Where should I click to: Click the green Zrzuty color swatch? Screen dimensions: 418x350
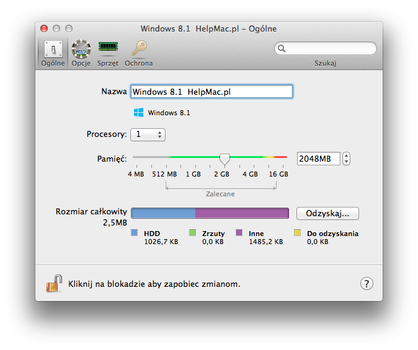192,234
